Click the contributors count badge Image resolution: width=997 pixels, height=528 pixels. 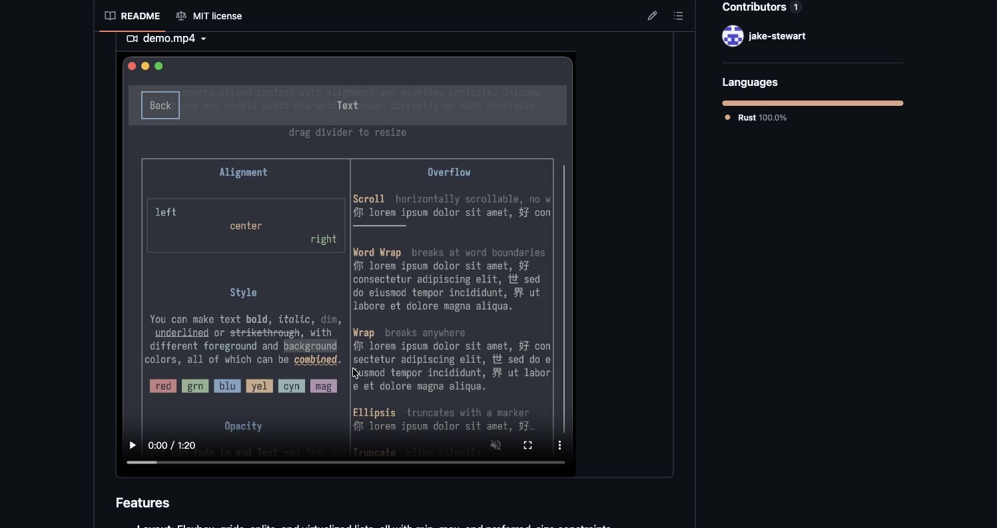796,7
